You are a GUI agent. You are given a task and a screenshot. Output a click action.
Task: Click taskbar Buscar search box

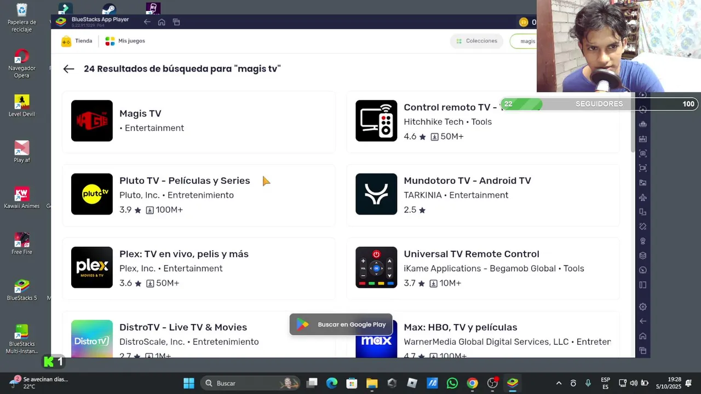coord(250,383)
